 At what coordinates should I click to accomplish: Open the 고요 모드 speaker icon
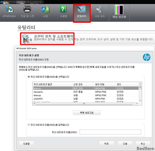point(100,9)
